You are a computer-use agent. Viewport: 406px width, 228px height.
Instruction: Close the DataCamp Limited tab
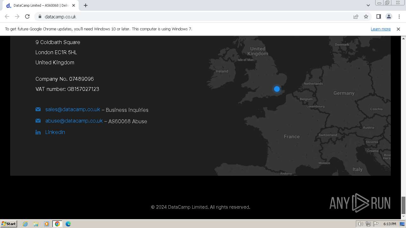coord(74,5)
